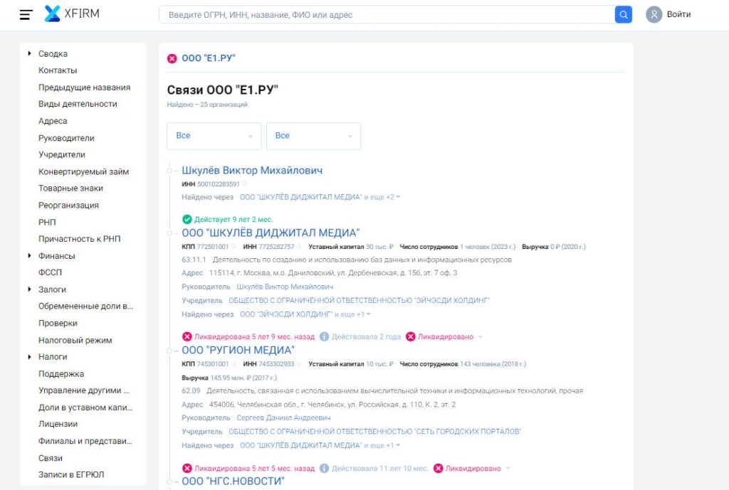Image resolution: width=729 pixels, height=490 pixels.
Task: Open Записи в ЕГРЮЛ sidebar item
Action: click(x=71, y=474)
